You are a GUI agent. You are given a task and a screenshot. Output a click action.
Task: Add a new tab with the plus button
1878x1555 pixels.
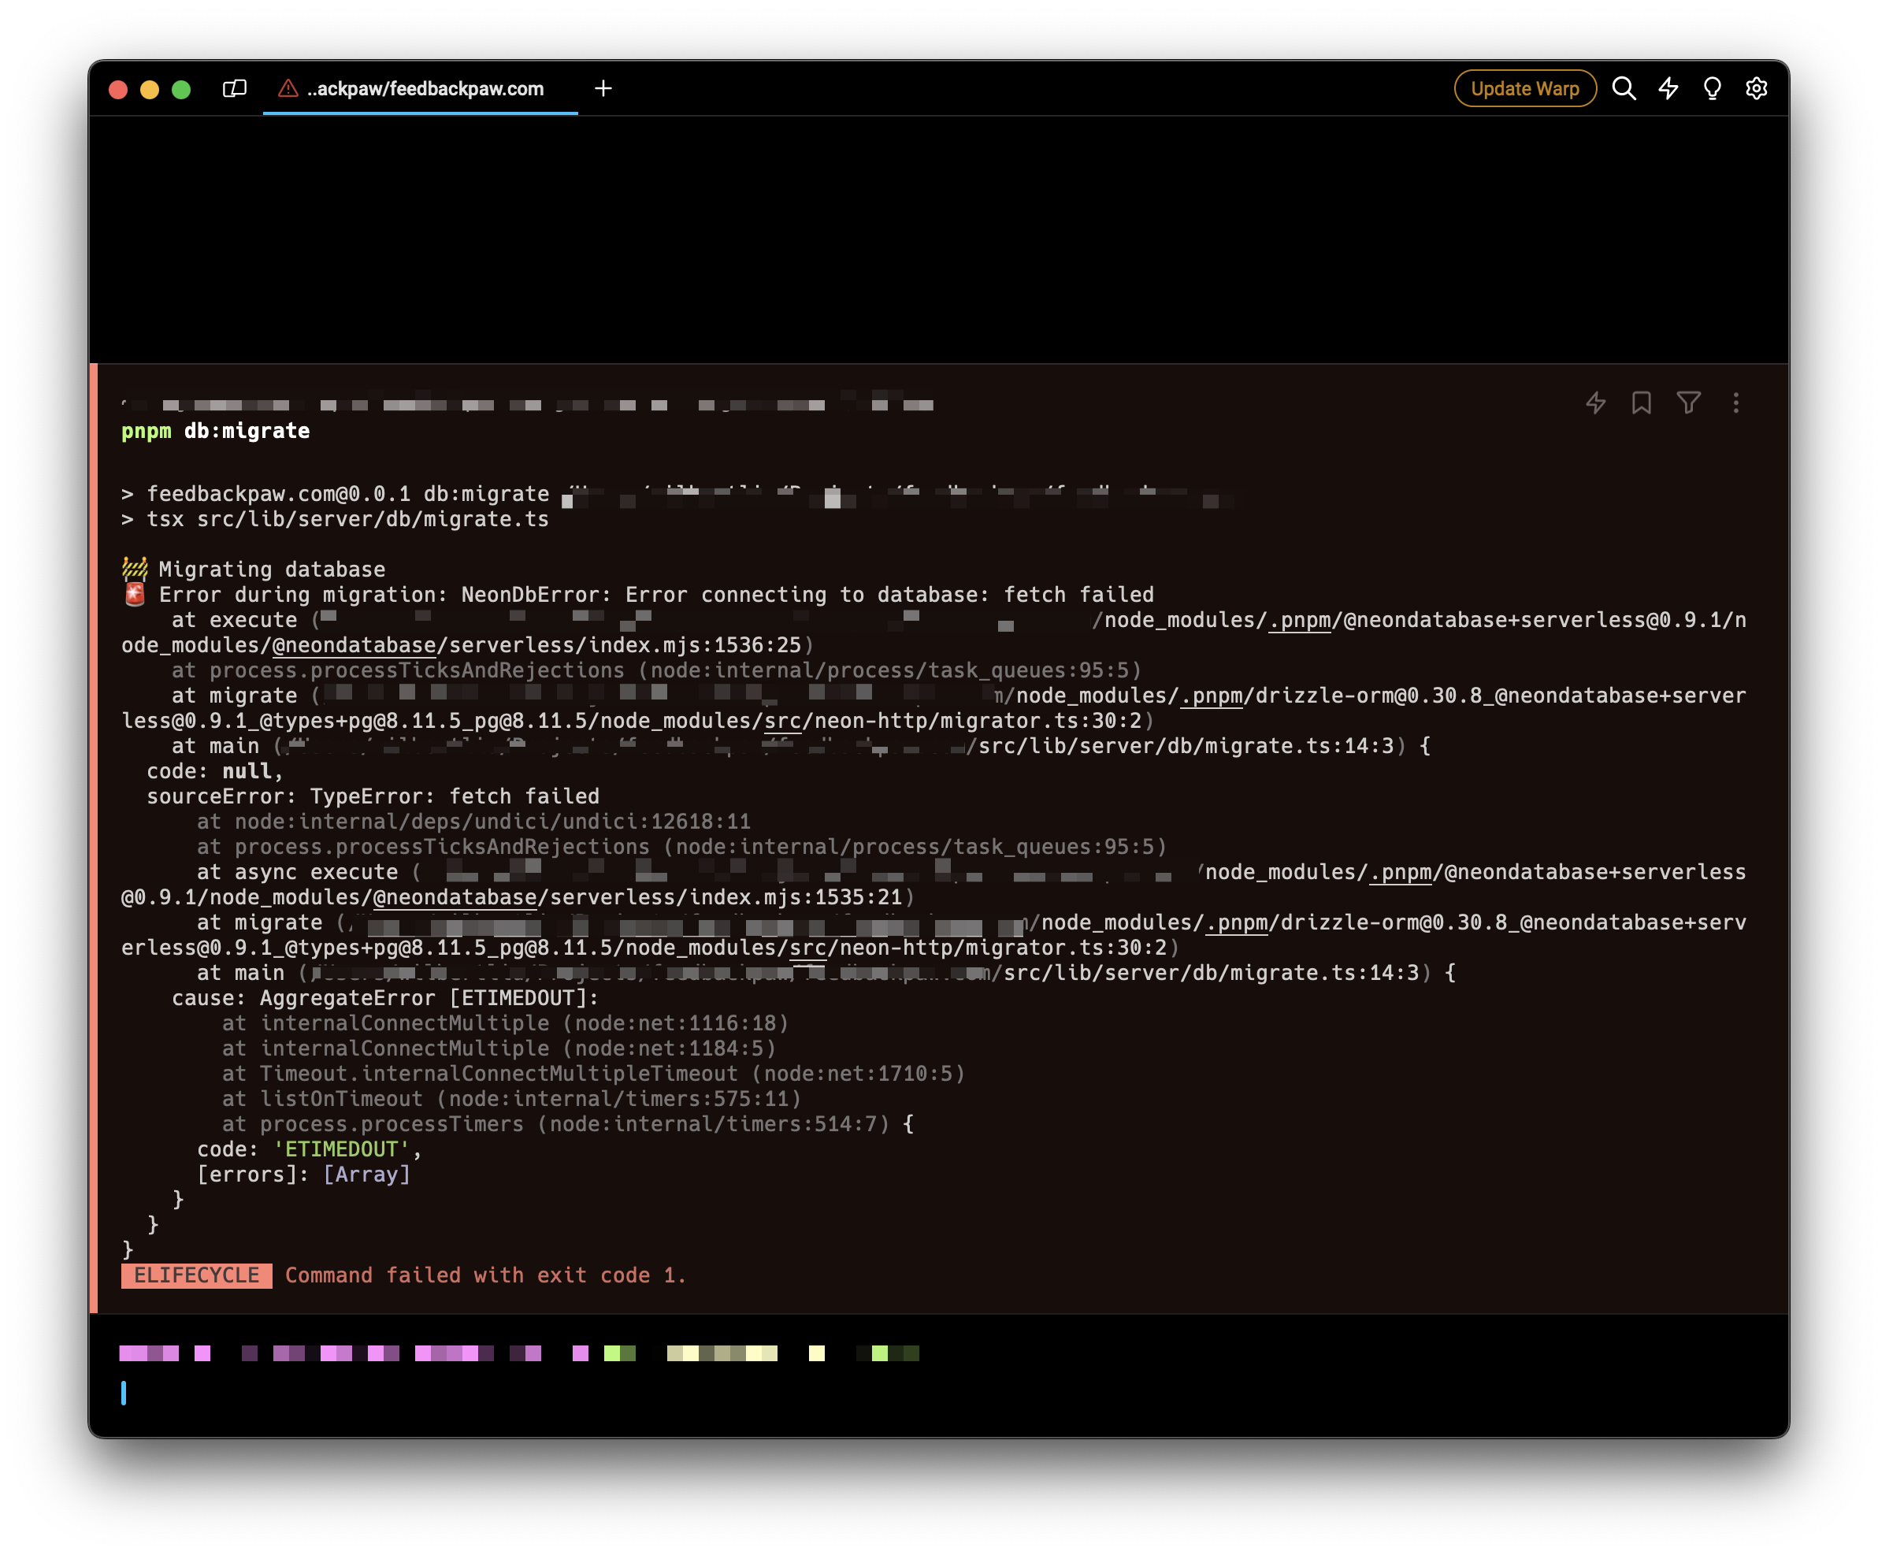click(x=603, y=88)
